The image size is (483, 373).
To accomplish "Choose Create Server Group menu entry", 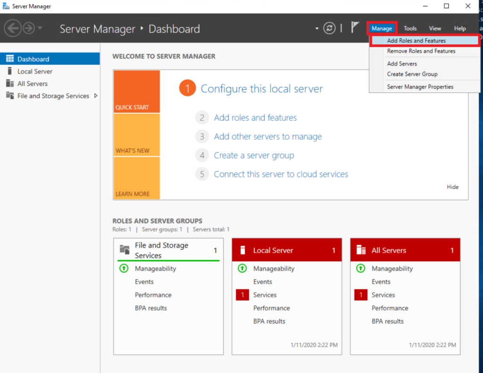I will (412, 74).
